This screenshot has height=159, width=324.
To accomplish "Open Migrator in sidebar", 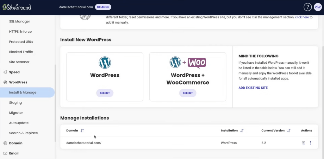I will click(16, 113).
